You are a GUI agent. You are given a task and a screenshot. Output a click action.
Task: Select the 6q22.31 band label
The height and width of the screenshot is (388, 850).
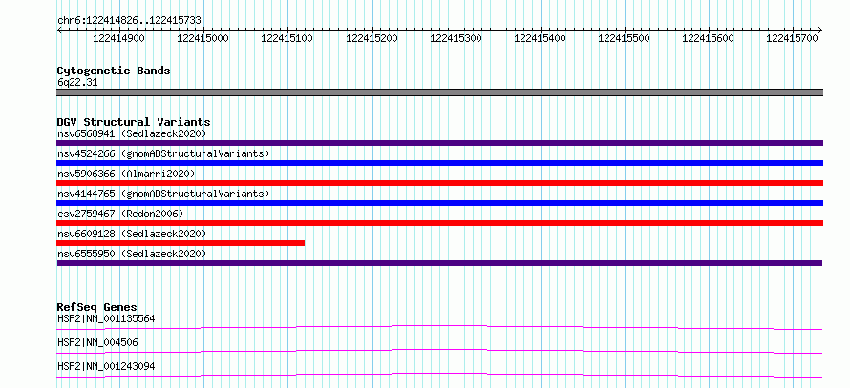77,83
